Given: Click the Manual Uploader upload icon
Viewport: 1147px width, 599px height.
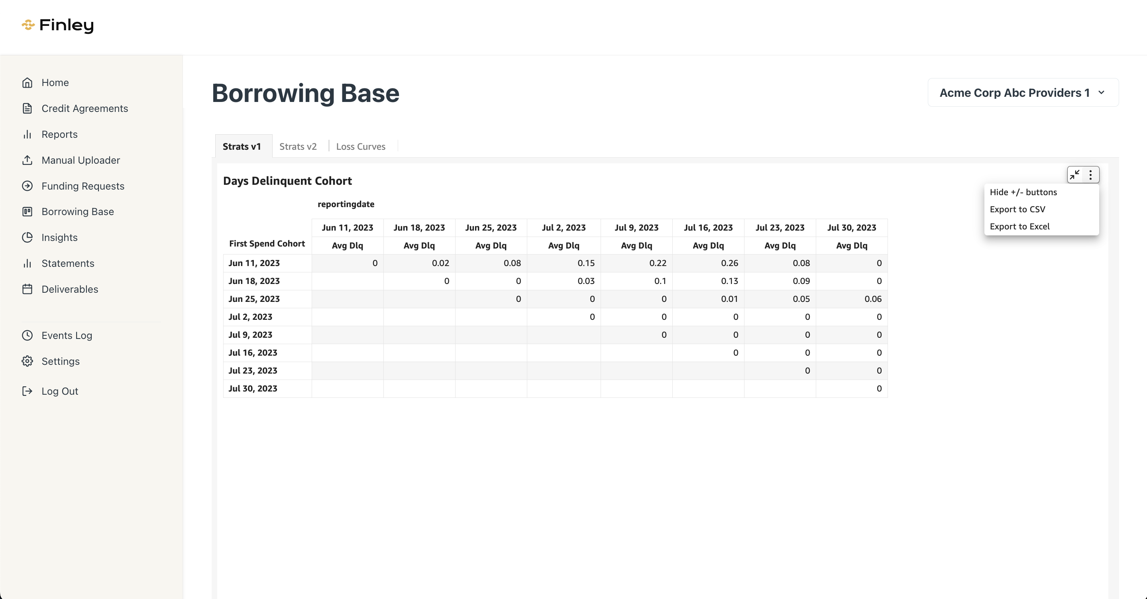Looking at the screenshot, I should click(27, 160).
